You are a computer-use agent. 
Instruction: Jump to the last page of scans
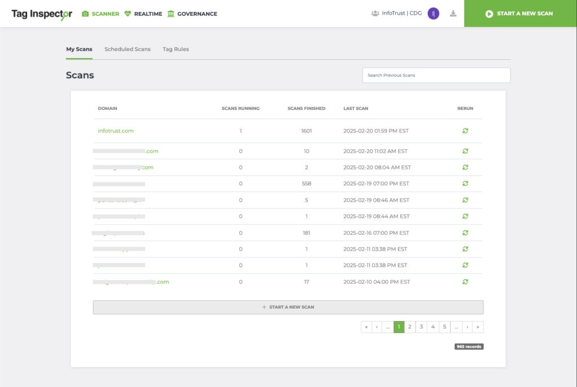tap(478, 327)
